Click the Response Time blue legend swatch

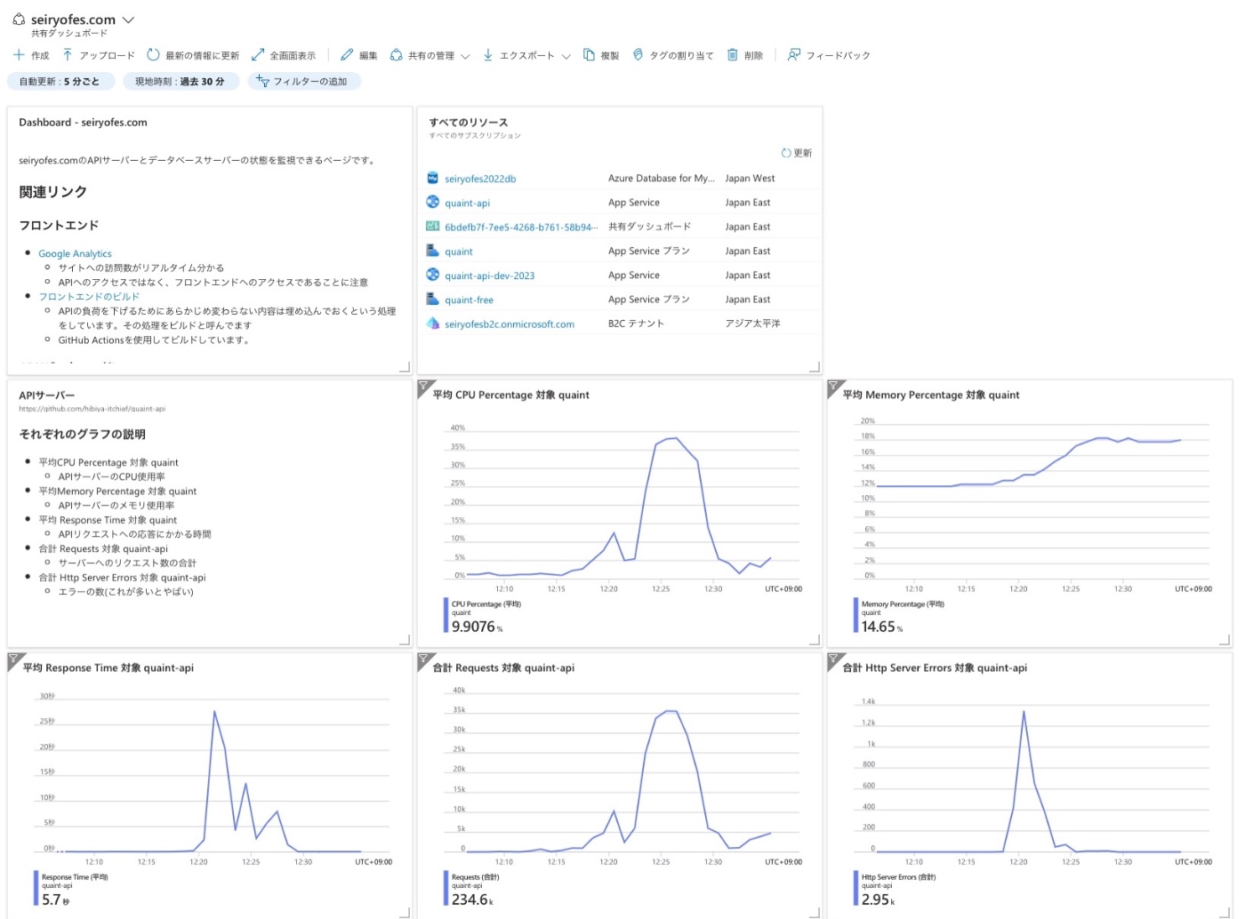click(x=36, y=888)
